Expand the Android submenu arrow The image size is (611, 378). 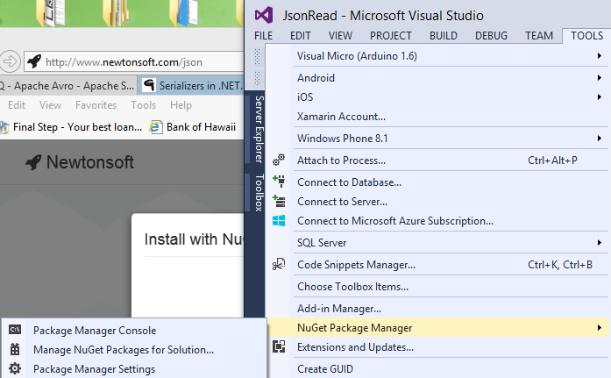pos(600,77)
